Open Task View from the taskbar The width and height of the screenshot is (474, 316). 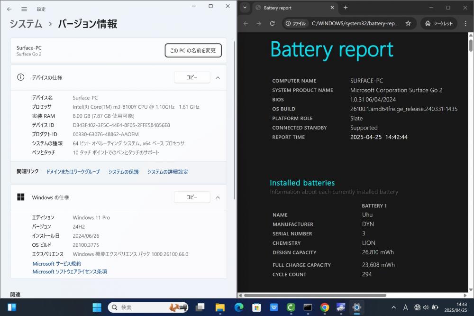pos(200,307)
